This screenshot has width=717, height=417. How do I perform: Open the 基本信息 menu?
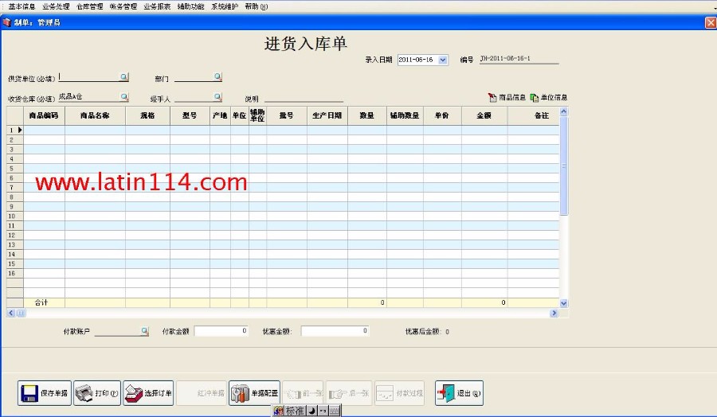click(22, 6)
